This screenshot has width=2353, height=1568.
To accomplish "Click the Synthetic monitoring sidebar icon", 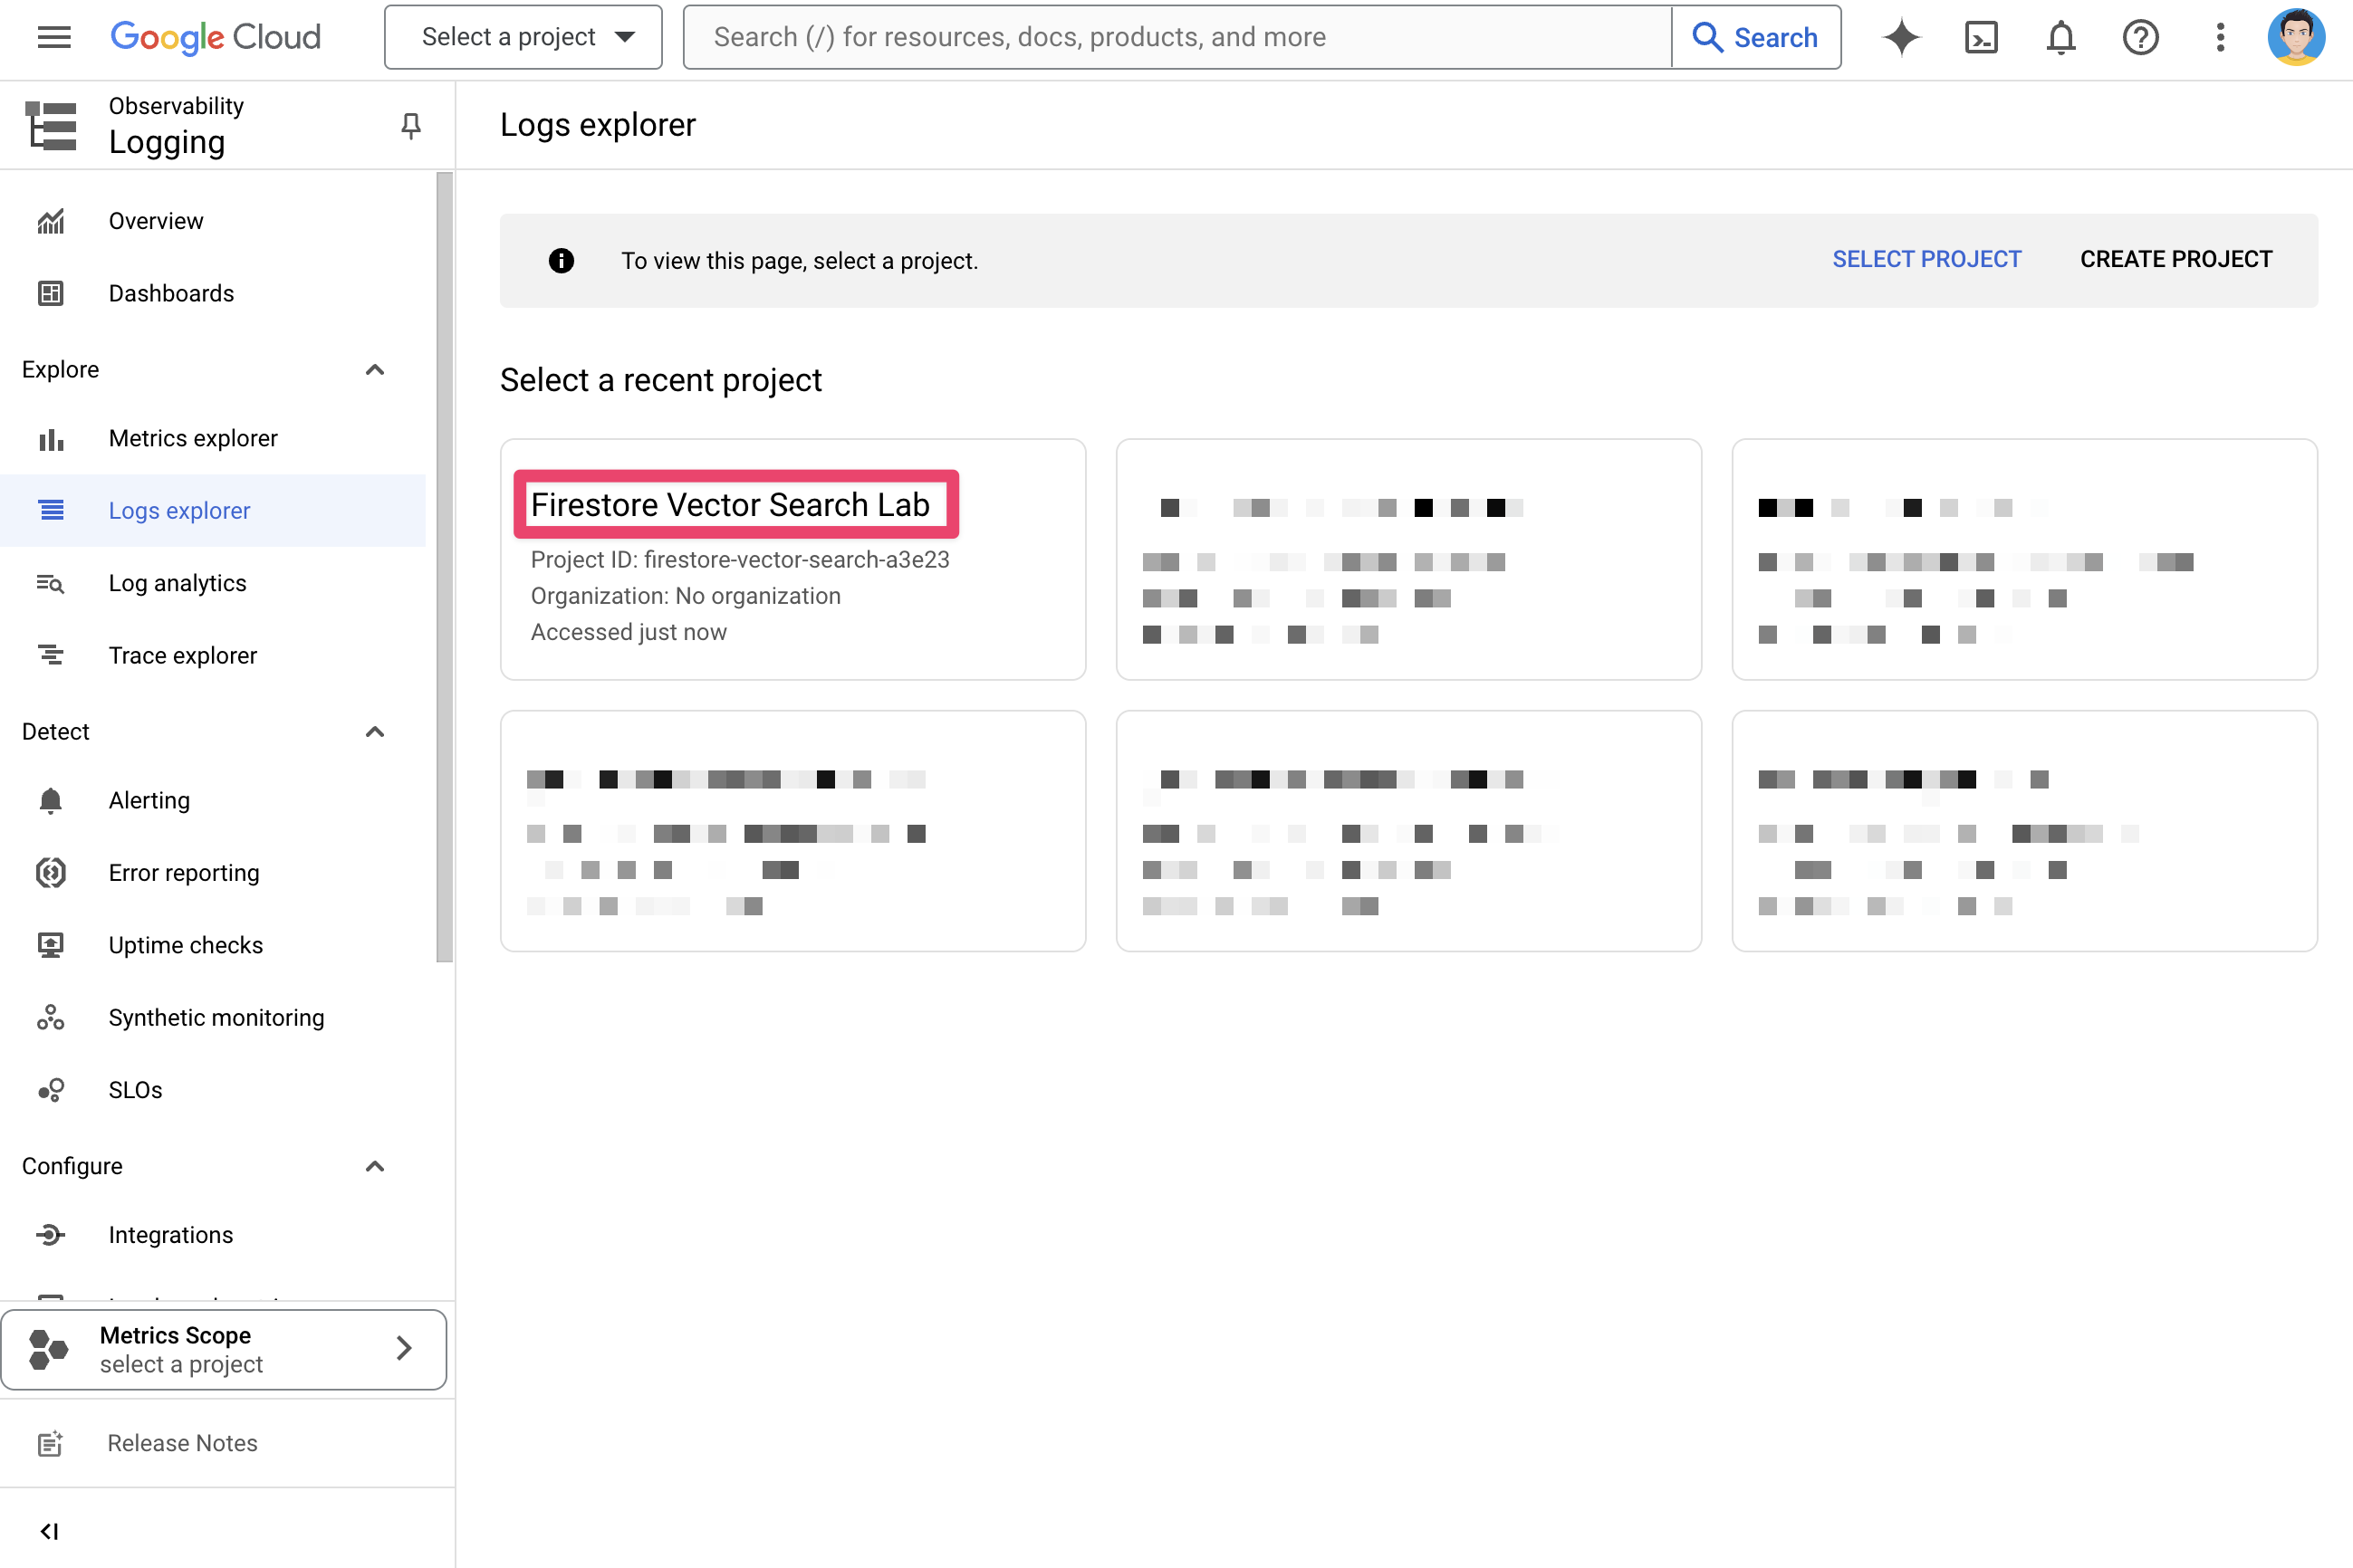I will [x=49, y=1017].
